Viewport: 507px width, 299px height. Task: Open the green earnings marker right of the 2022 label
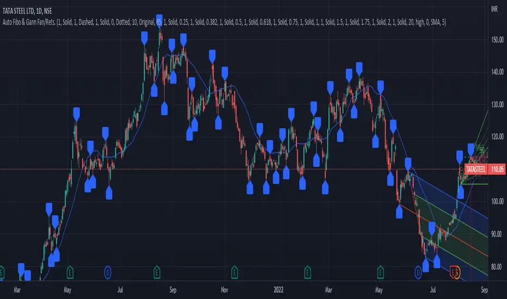pos(307,272)
